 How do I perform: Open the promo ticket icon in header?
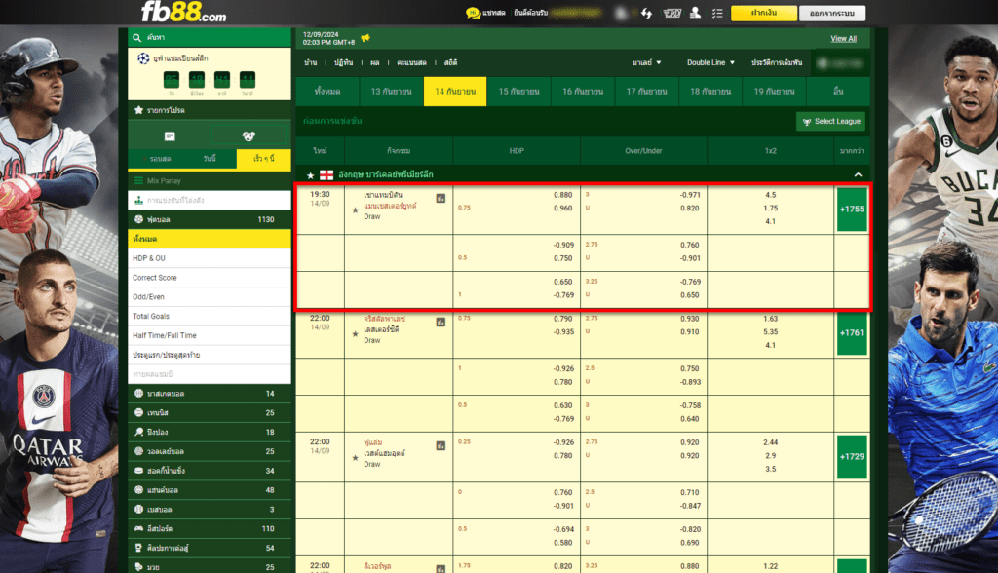[672, 13]
